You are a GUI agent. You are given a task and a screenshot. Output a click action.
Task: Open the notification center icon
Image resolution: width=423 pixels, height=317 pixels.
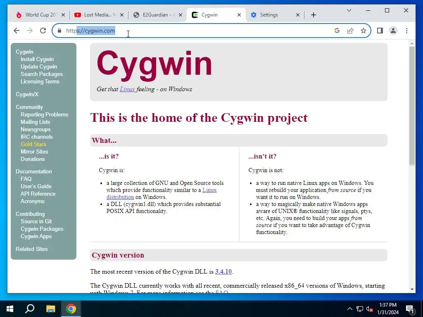pyautogui.click(x=410, y=309)
